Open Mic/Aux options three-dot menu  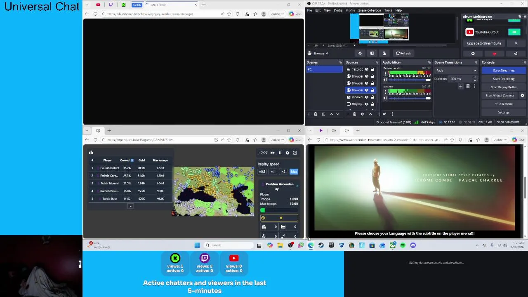pos(385,92)
